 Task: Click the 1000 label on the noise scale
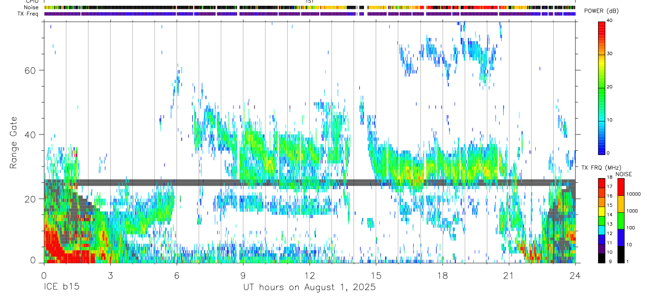[x=632, y=211]
